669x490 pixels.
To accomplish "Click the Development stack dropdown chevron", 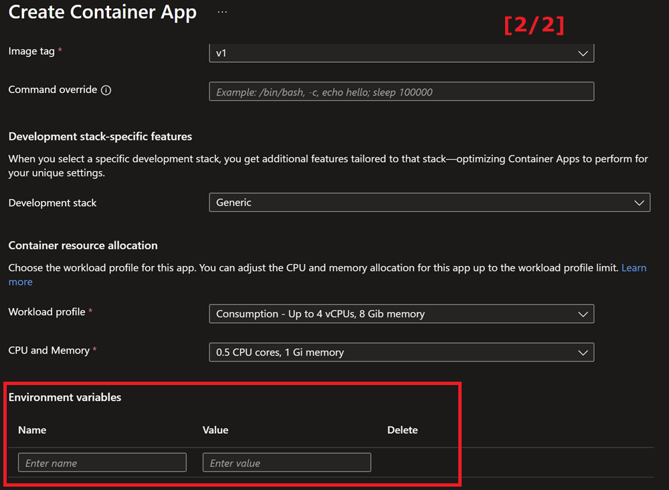I will [x=640, y=202].
